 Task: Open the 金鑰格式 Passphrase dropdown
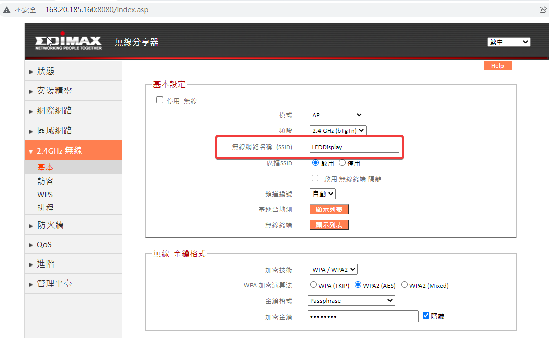(x=351, y=301)
